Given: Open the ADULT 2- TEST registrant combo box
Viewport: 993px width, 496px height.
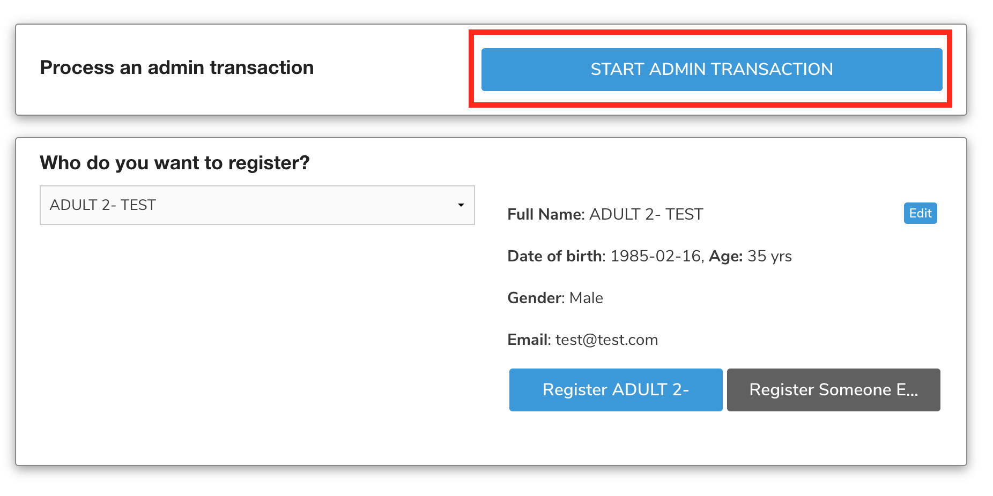Looking at the screenshot, I should pyautogui.click(x=247, y=205).
